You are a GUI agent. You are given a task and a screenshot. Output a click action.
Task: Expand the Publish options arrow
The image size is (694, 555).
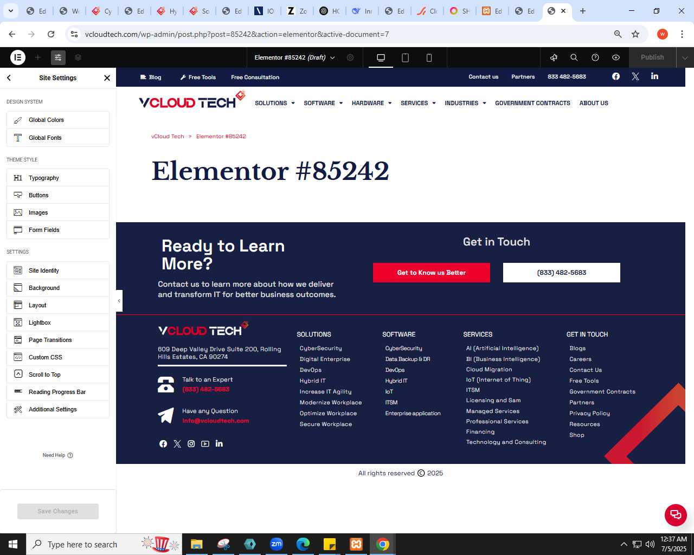click(x=685, y=57)
